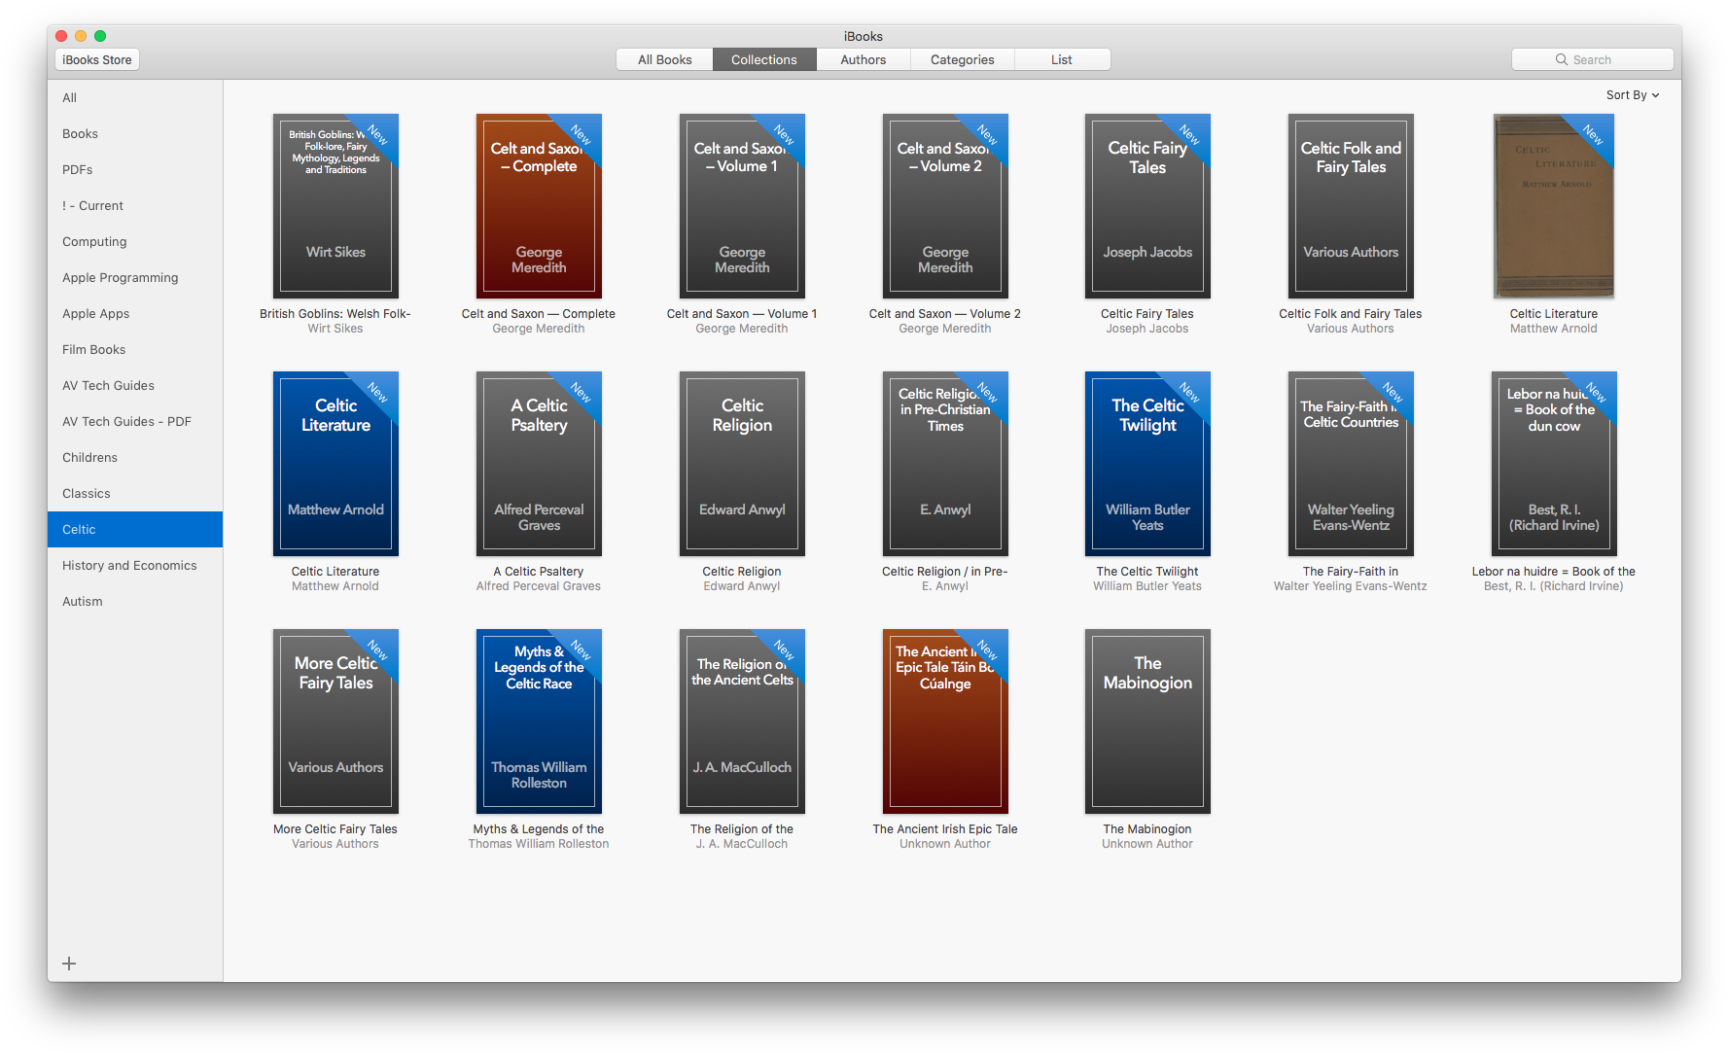Choose History and Economics collection
1728x1053 pixels.
tap(129, 565)
